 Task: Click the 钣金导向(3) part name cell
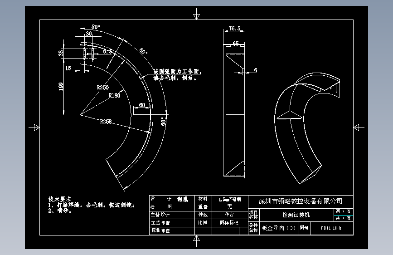(279, 228)
